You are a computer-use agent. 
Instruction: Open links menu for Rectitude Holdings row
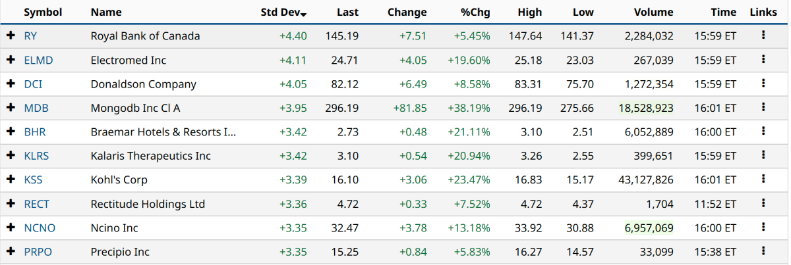[x=763, y=204]
